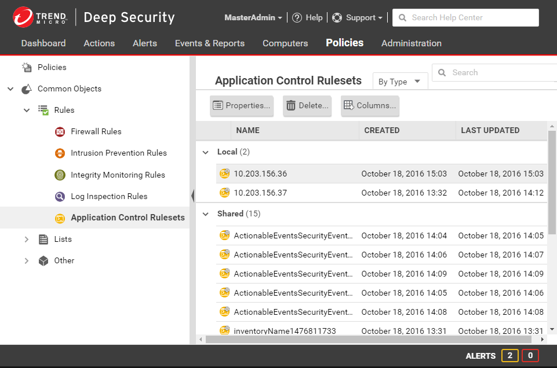Collapse the Common Objects tree node
Image resolution: width=557 pixels, height=368 pixels.
10,89
